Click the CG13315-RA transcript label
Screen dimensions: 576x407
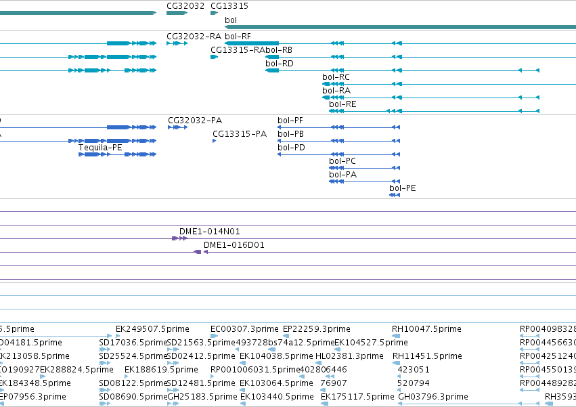point(238,50)
